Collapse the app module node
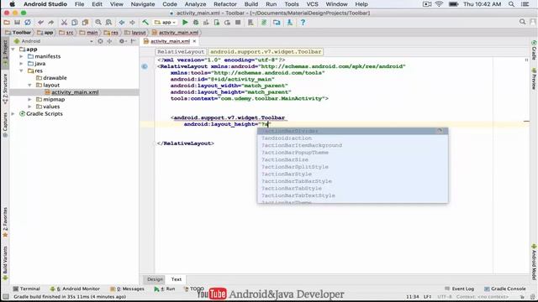The image size is (538, 302). coord(13,49)
